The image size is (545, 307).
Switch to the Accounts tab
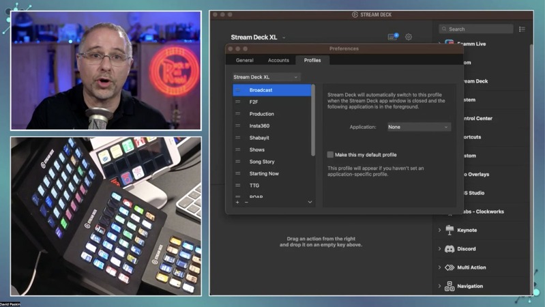pos(278,60)
